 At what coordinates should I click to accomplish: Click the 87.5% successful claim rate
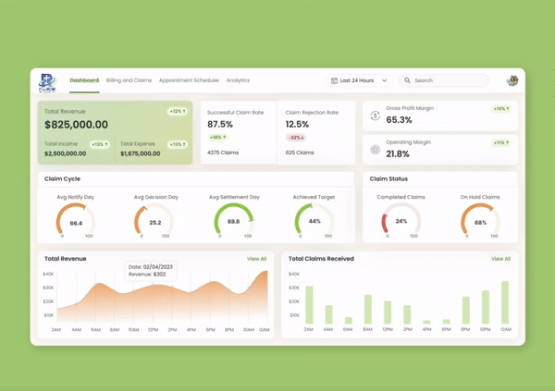point(220,124)
